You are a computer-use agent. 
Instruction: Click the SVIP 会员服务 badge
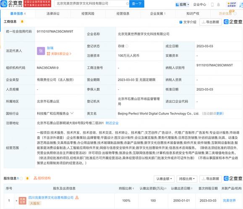pyautogui.click(x=232, y=5)
